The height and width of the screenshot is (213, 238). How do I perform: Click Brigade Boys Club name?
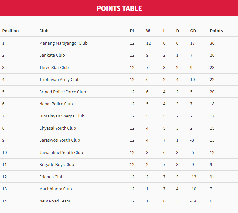coord(57,165)
